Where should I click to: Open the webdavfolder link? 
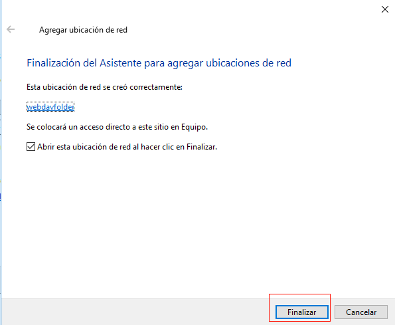[x=50, y=106]
